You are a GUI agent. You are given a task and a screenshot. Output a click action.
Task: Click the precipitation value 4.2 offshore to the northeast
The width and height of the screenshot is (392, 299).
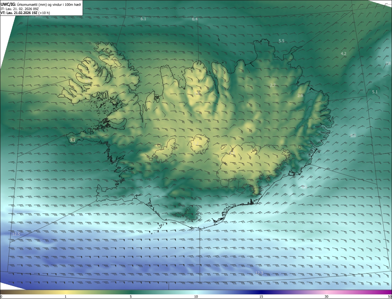coord(344,54)
